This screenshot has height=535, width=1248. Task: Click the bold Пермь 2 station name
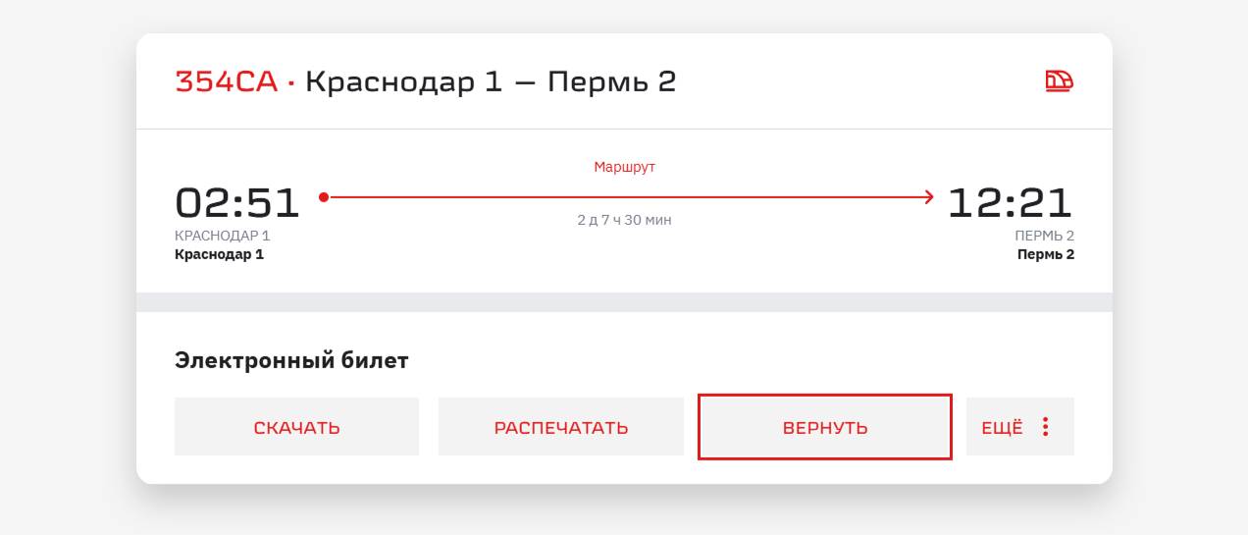pos(1045,254)
